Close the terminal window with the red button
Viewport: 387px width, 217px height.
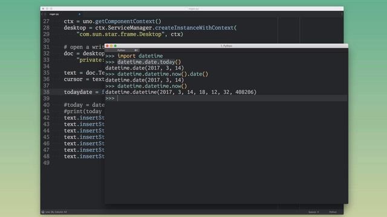pyautogui.click(x=107, y=46)
